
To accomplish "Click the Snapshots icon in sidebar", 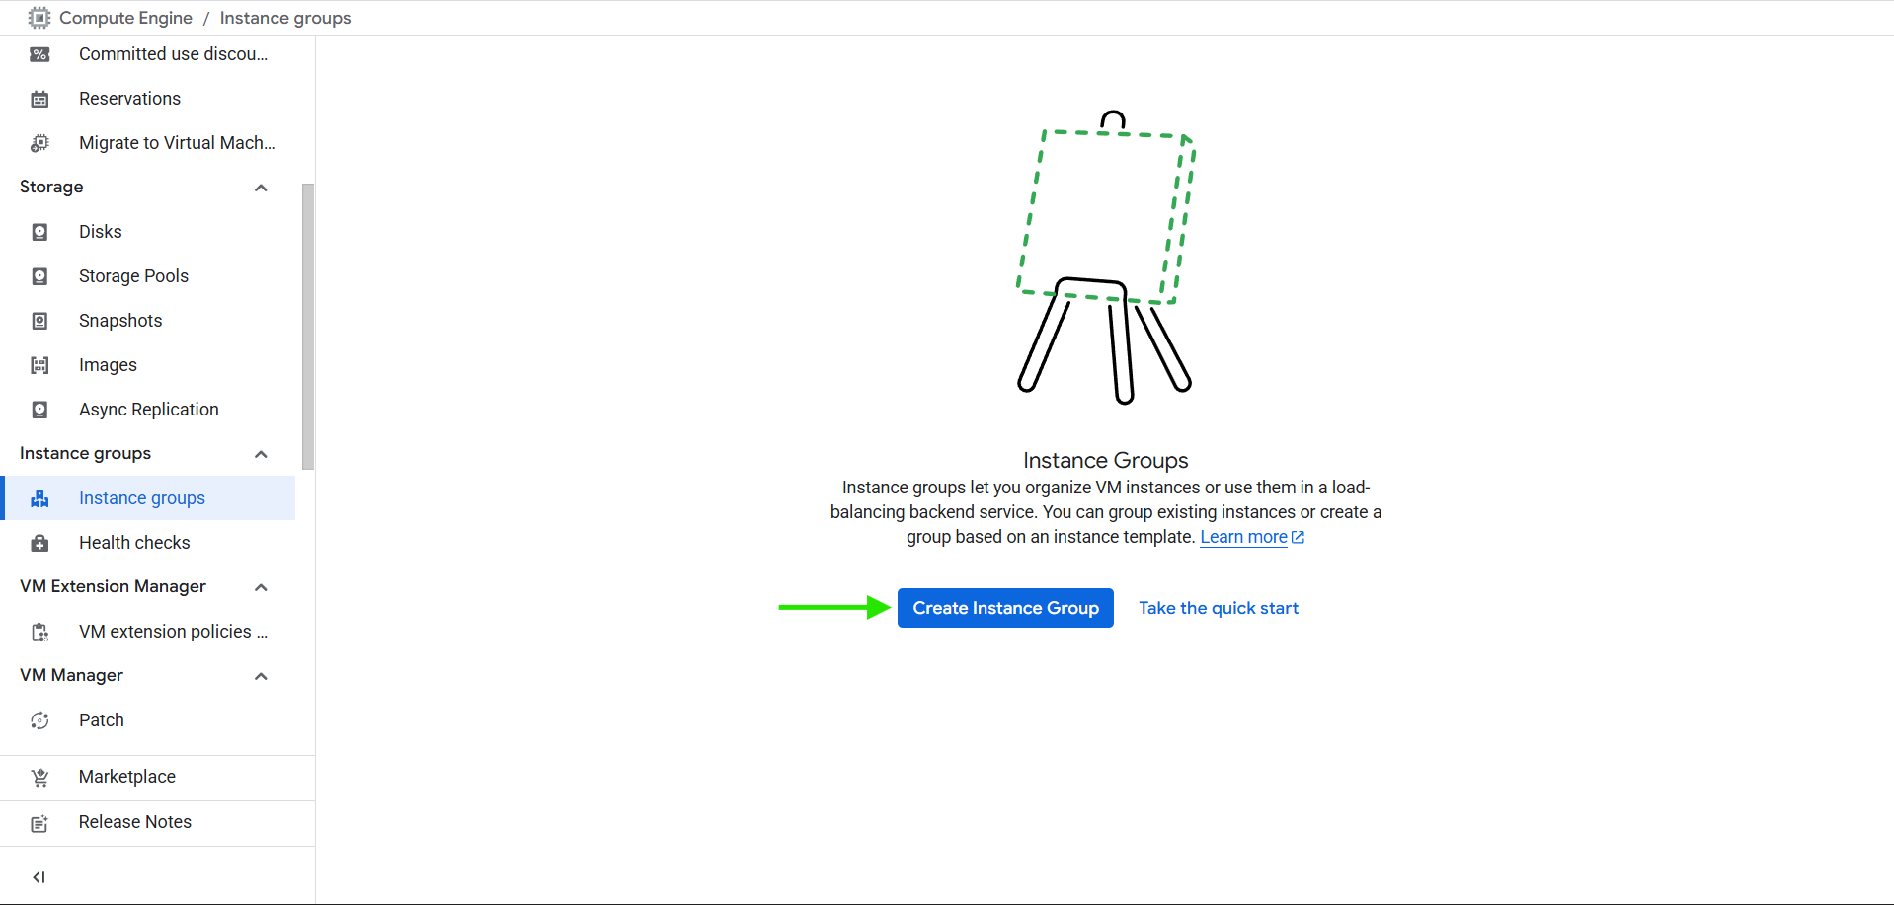I will tap(39, 321).
